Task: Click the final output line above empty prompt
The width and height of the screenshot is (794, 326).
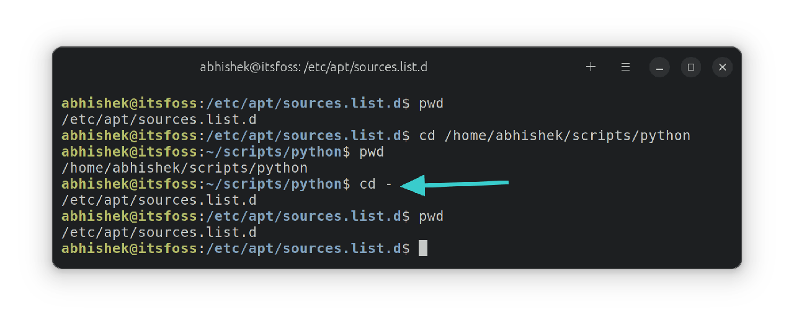Action: click(x=159, y=233)
